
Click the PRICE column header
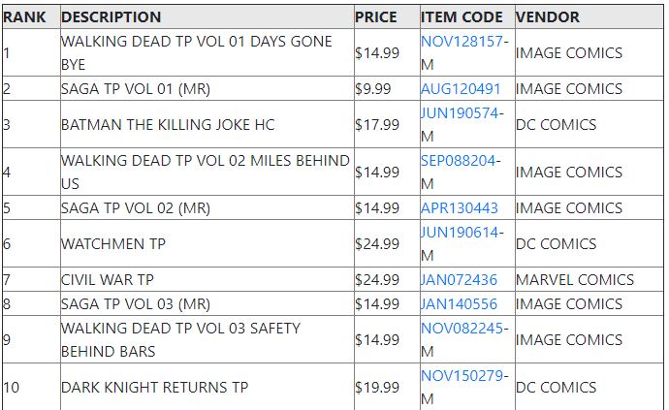tap(376, 17)
